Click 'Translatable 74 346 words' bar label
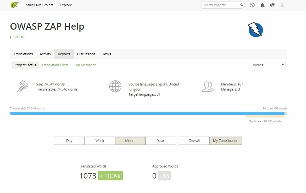Screen dimensions: 306x193 click(x=27, y=108)
